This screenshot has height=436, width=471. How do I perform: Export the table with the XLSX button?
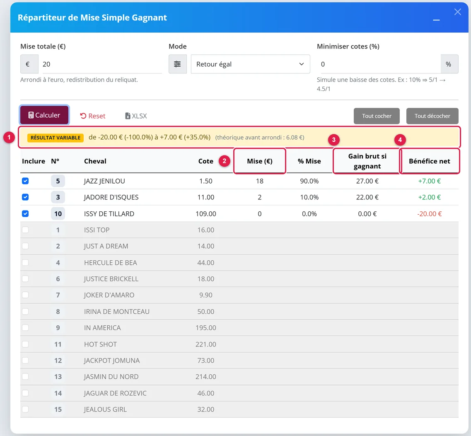click(x=136, y=116)
